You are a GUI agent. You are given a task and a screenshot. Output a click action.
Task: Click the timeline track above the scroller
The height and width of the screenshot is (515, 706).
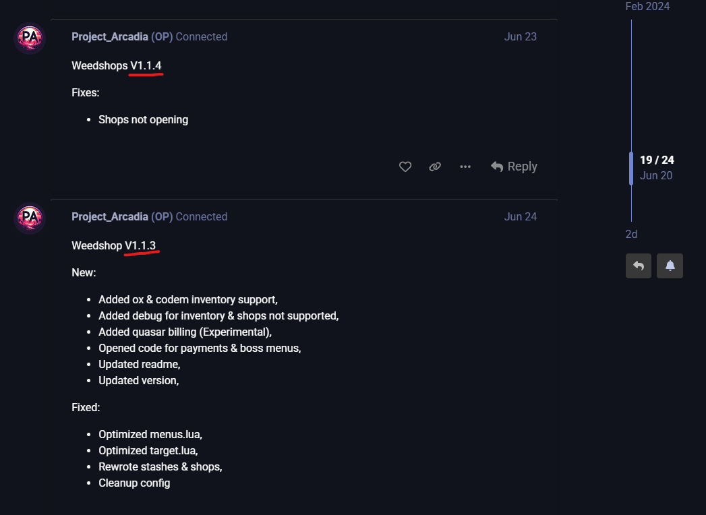coord(631,81)
